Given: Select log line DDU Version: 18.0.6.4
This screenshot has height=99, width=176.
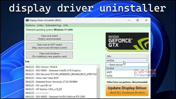Looking at the screenshot, I should [41, 67].
